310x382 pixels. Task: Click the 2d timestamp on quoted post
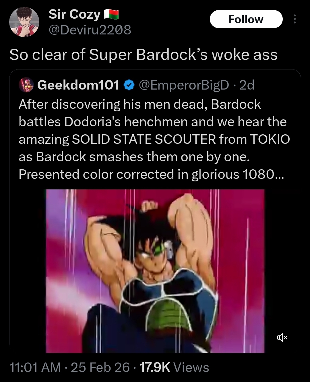[x=247, y=85]
